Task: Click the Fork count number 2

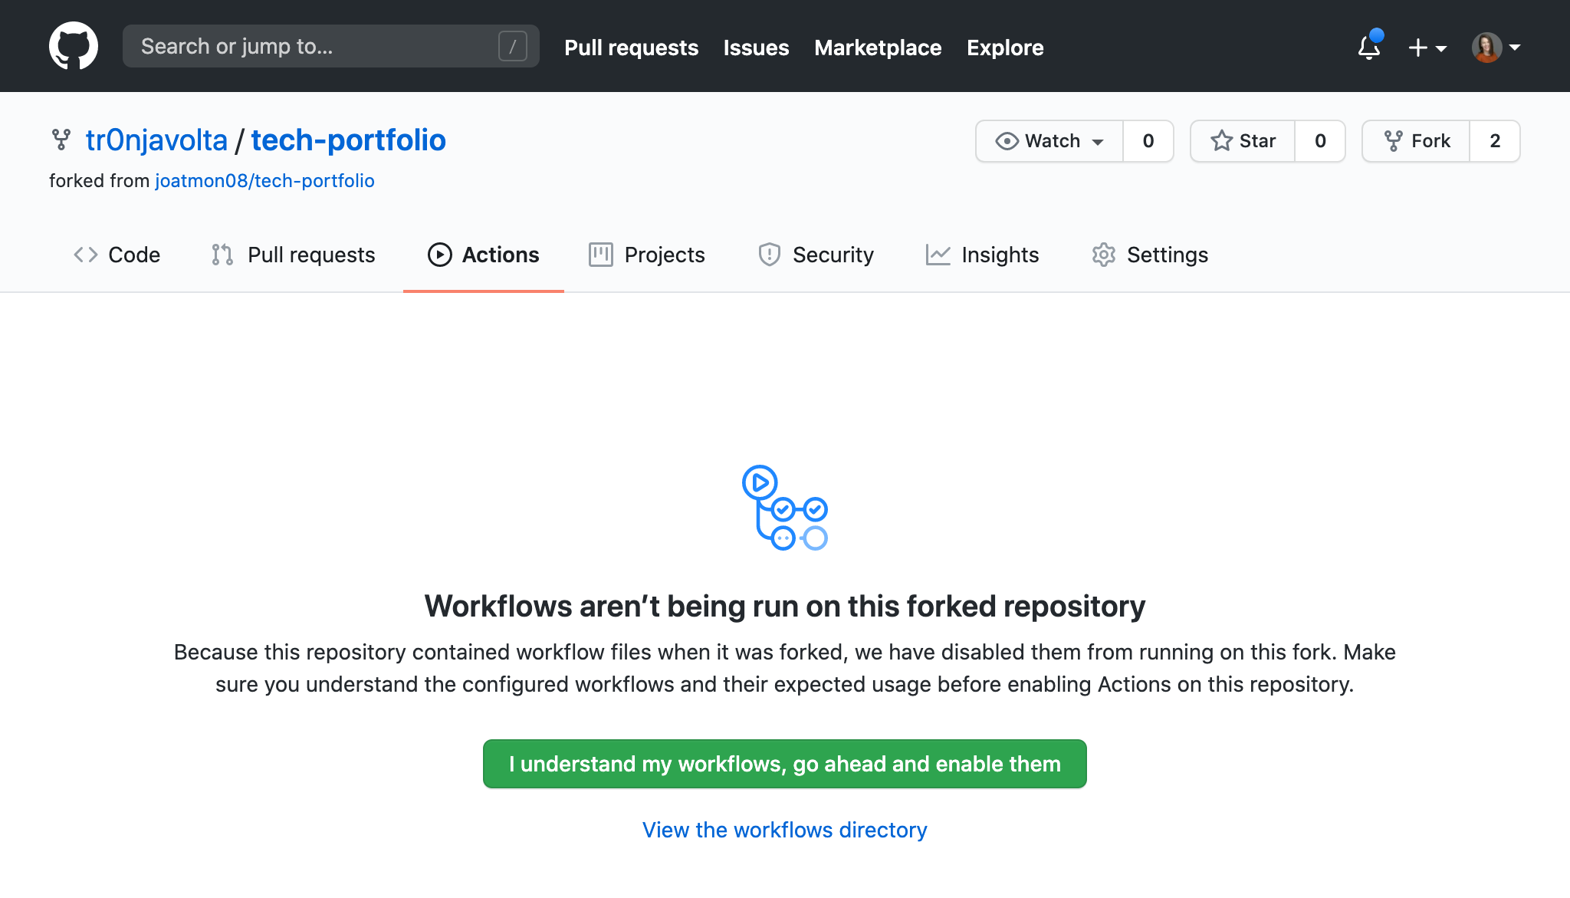Action: [x=1494, y=141]
